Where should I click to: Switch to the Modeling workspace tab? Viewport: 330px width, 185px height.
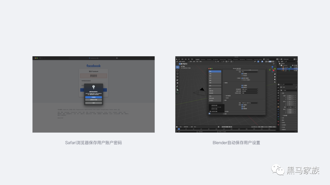click(x=203, y=60)
